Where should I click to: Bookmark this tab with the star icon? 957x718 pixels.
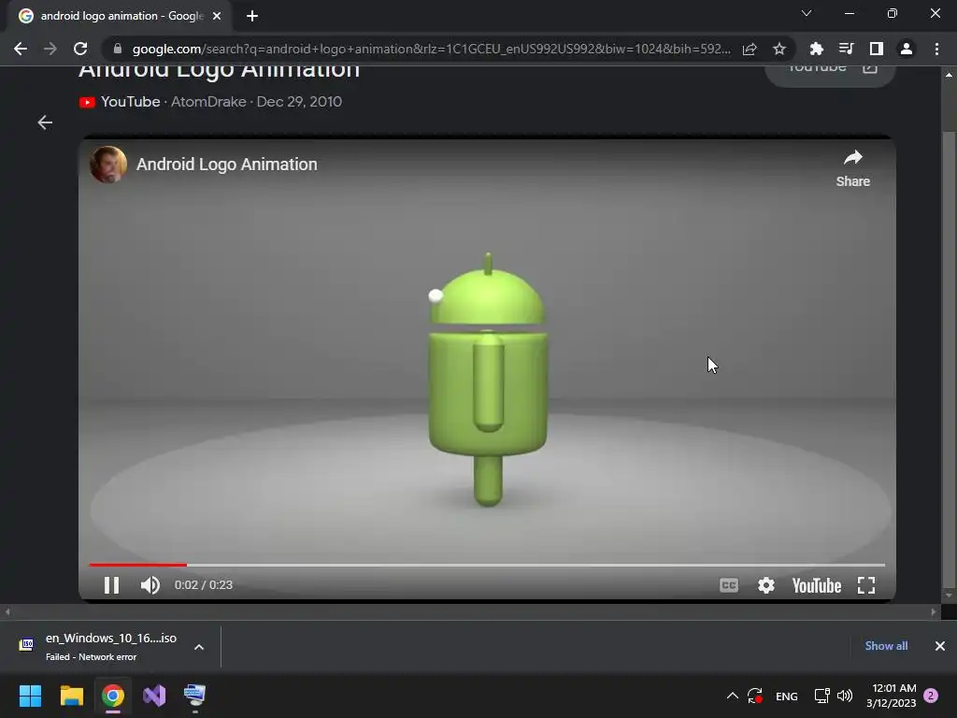coord(779,49)
